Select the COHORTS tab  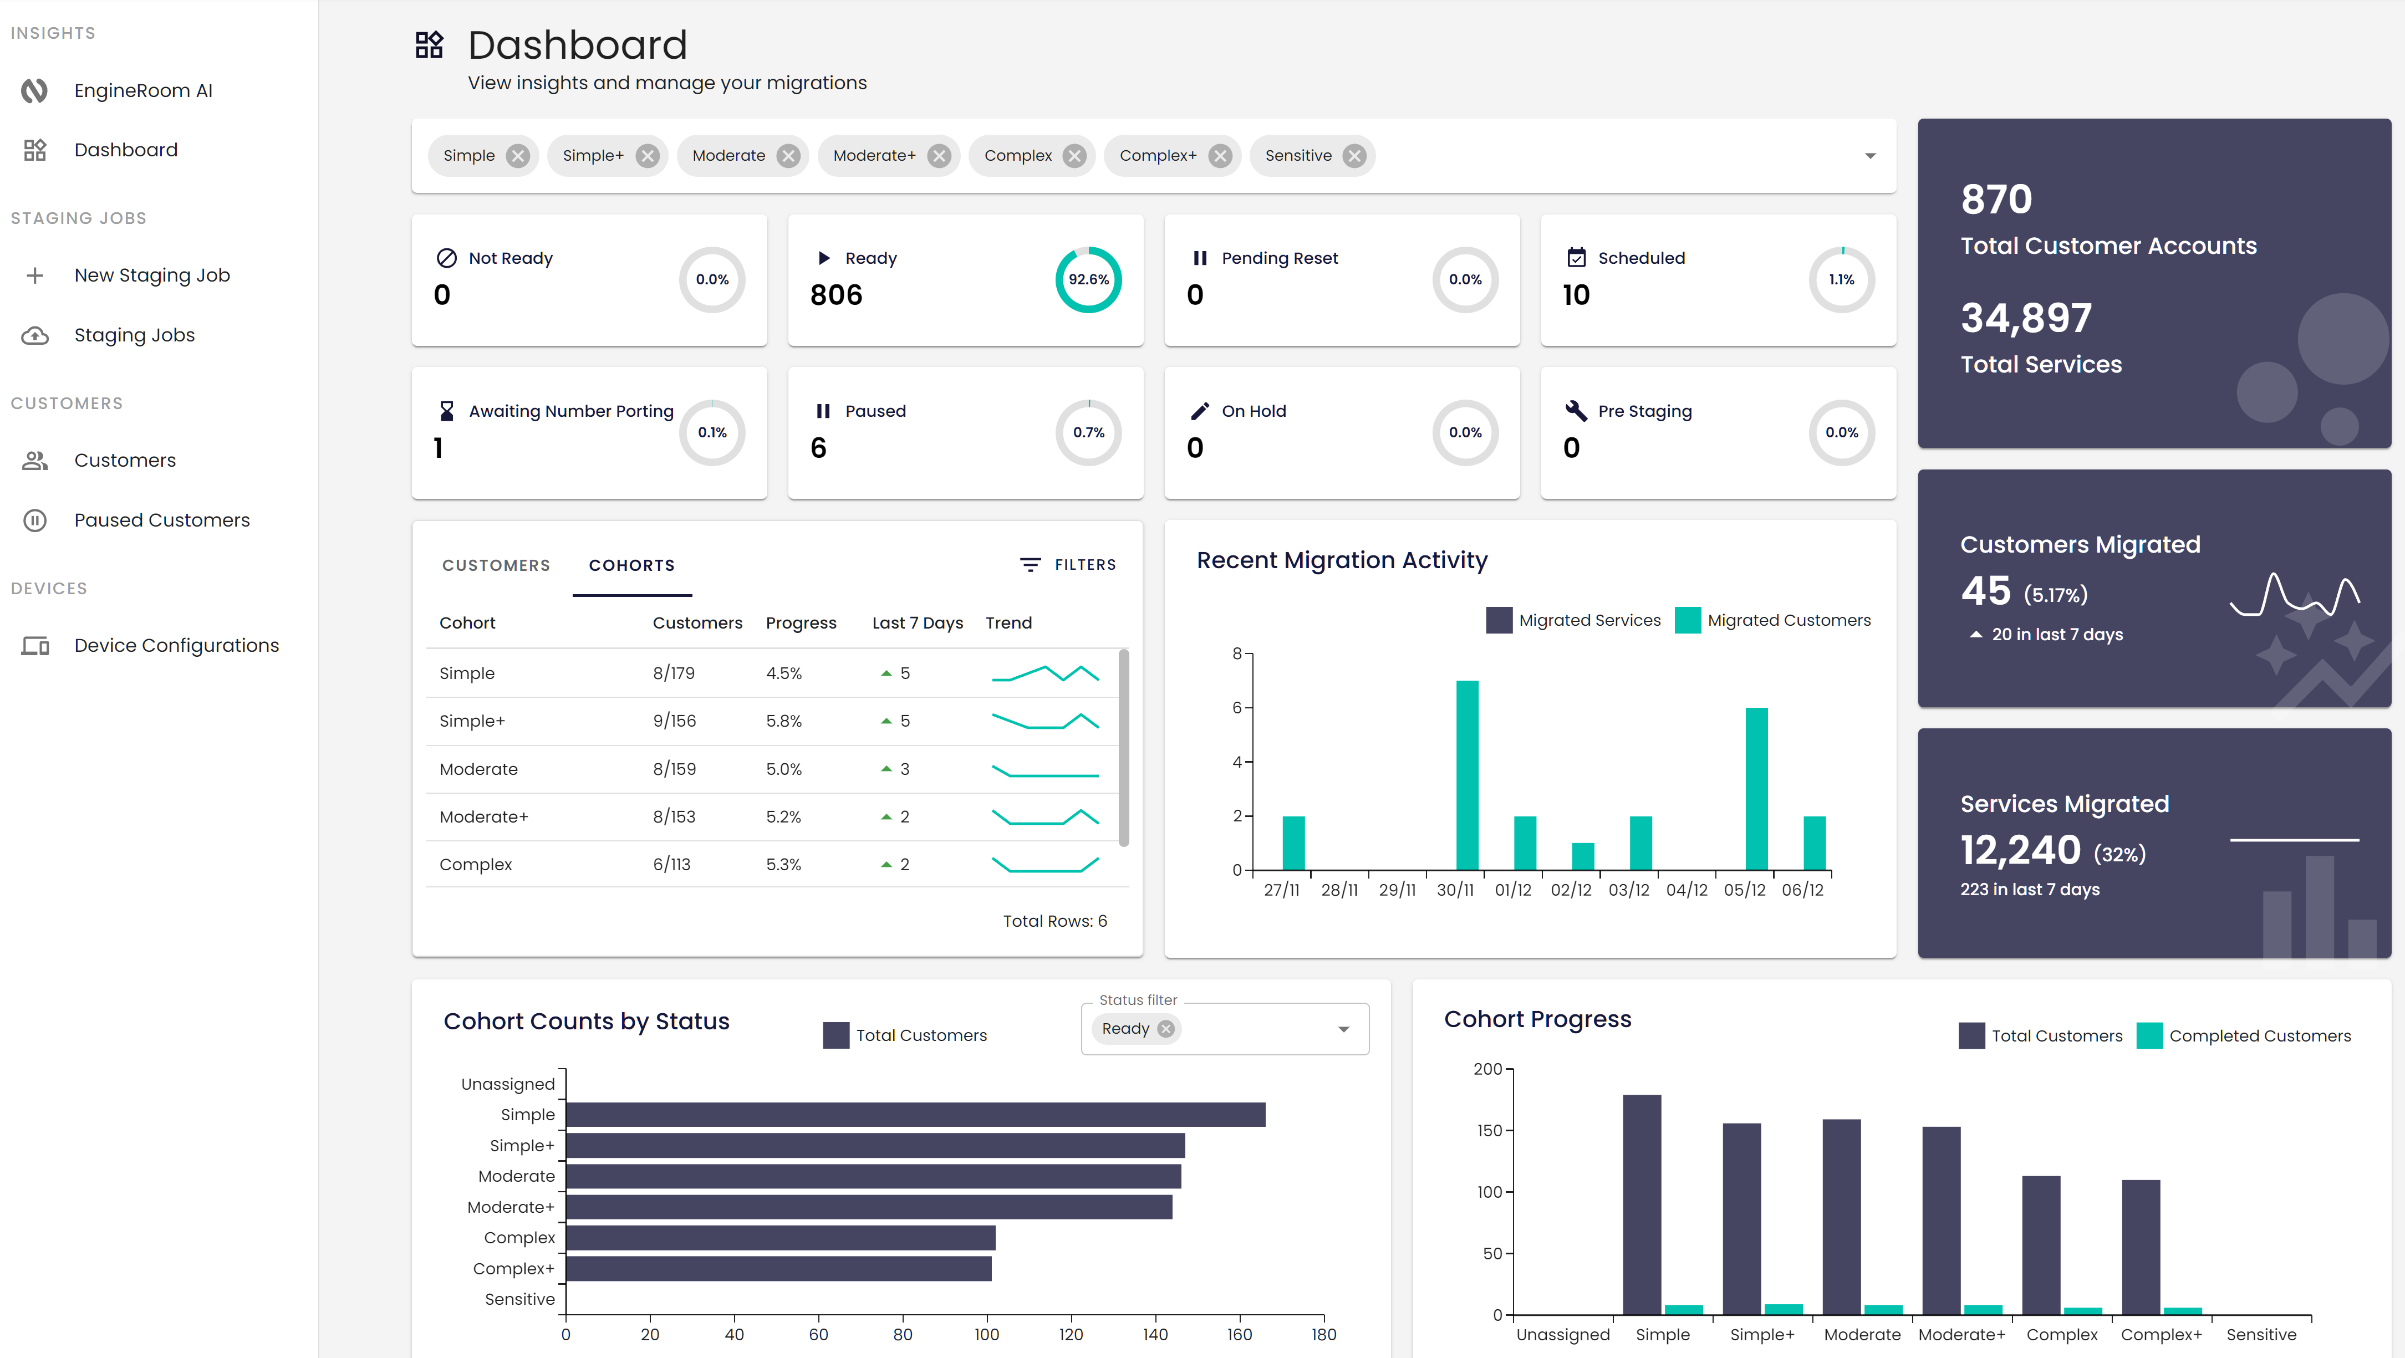coord(631,565)
